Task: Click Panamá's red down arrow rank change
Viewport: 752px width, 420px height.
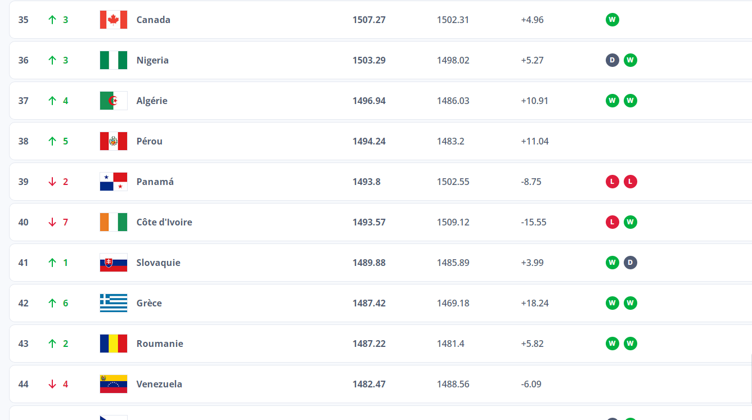Action: (x=52, y=182)
